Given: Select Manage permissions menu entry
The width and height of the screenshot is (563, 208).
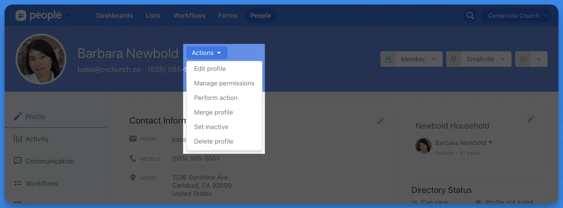Looking at the screenshot, I should [224, 83].
